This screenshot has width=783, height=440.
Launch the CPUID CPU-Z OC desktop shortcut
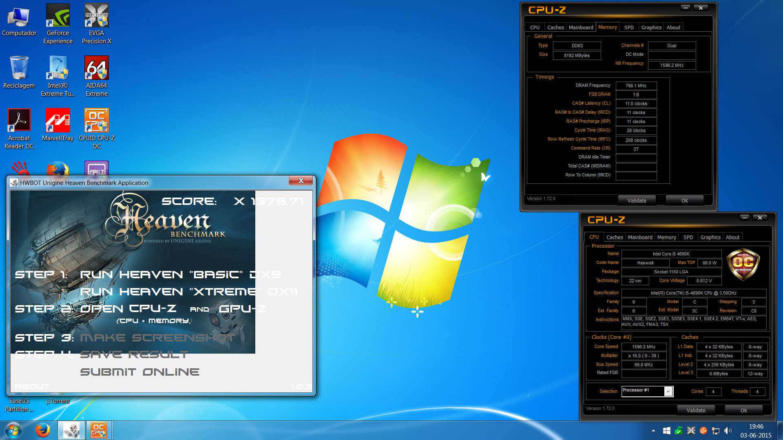(97, 129)
